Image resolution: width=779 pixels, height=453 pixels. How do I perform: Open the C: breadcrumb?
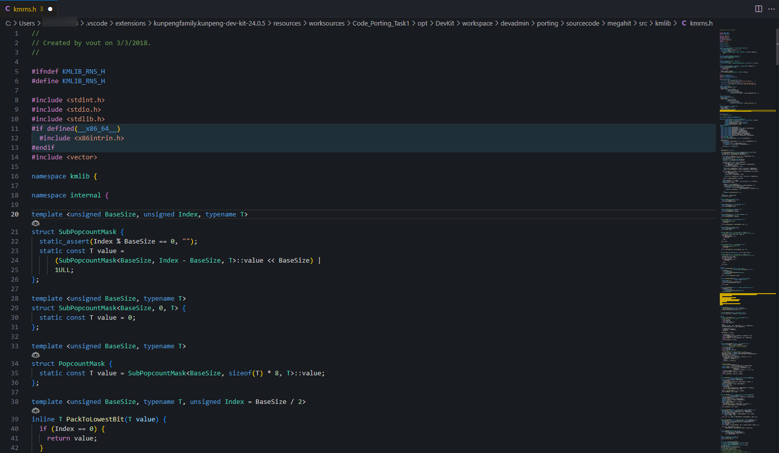pyautogui.click(x=8, y=23)
